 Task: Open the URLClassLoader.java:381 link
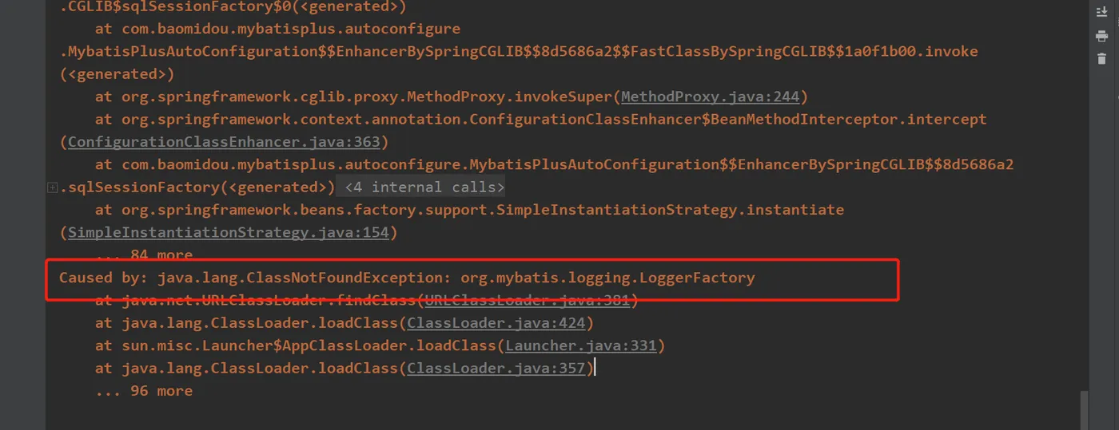pos(528,301)
